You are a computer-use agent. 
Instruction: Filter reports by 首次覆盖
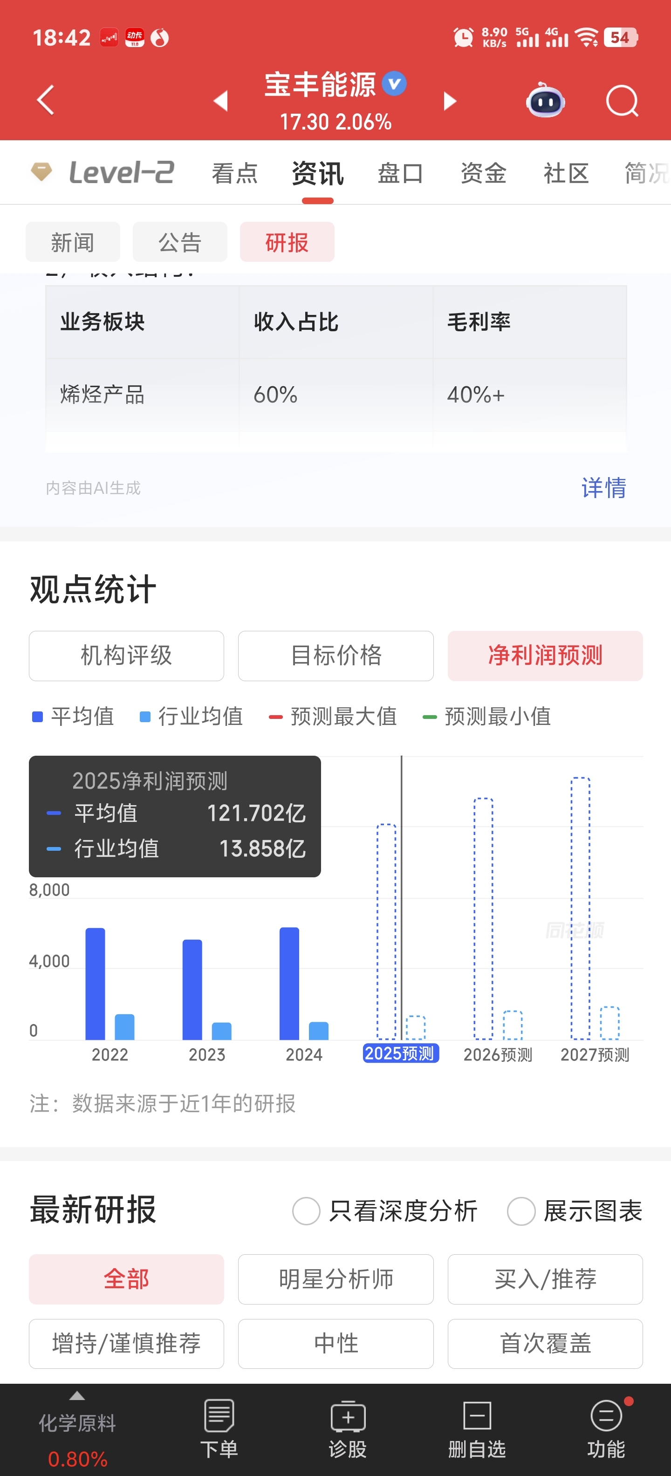pyautogui.click(x=545, y=1344)
